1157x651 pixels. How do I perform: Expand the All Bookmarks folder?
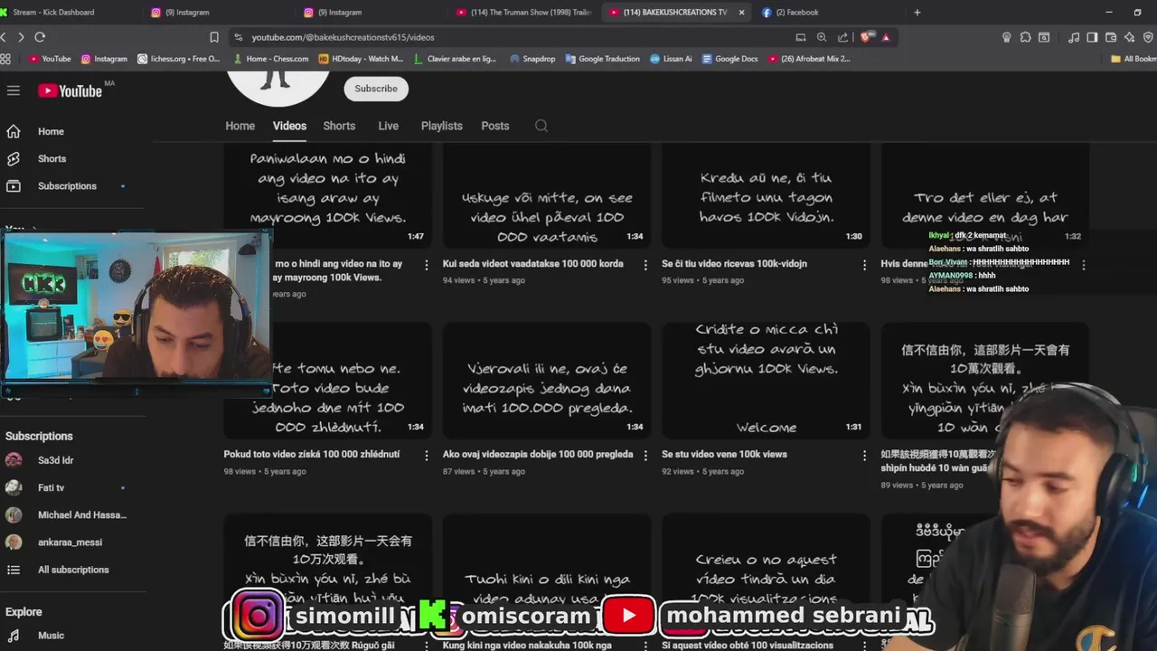1133,59
